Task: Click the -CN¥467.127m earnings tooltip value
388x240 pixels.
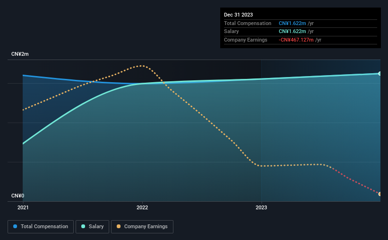Action: [296, 40]
